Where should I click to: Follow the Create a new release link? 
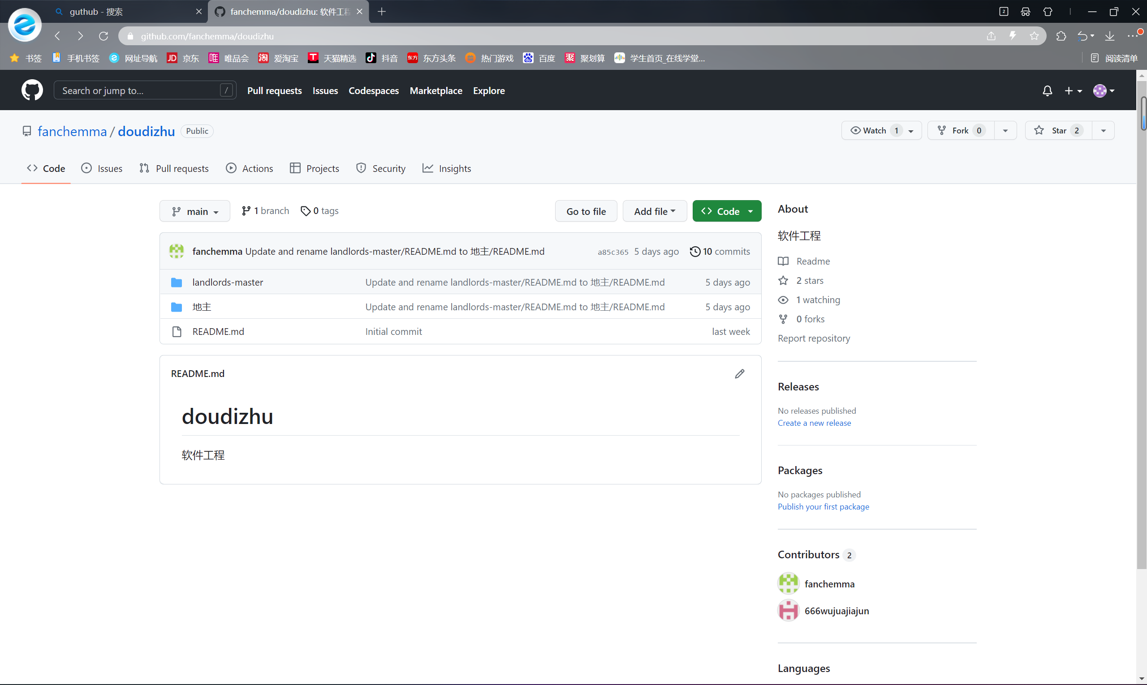click(x=814, y=423)
